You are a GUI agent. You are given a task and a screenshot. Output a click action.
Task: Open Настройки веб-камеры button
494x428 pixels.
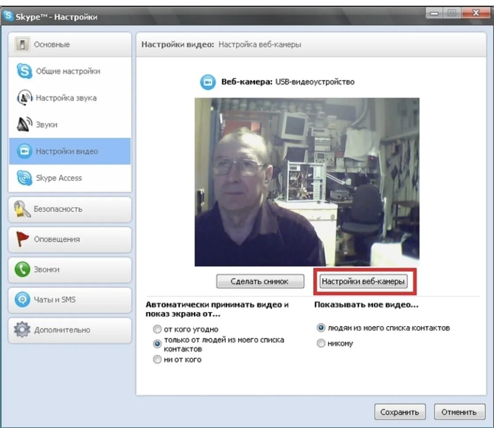[363, 281]
